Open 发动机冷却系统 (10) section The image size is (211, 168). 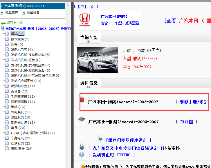pyautogui.click(x=26, y=81)
